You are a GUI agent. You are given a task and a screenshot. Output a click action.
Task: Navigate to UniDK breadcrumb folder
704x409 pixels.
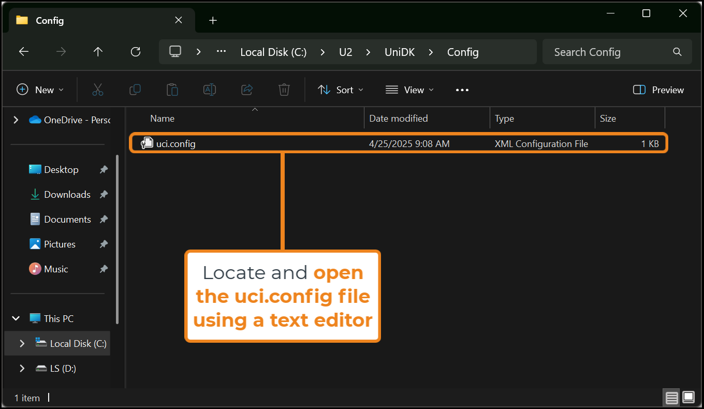click(x=400, y=52)
